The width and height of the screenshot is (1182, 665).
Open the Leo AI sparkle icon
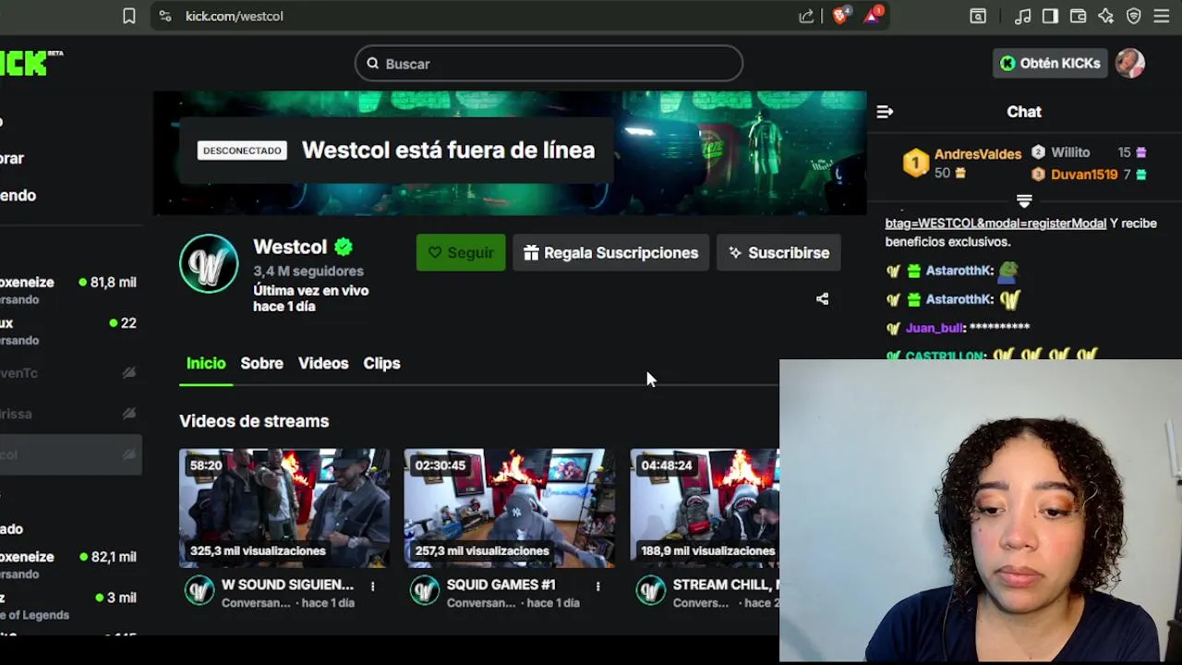coord(1105,16)
